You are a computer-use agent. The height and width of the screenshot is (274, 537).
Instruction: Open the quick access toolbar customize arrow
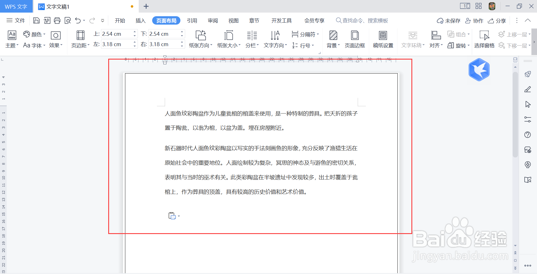point(103,20)
